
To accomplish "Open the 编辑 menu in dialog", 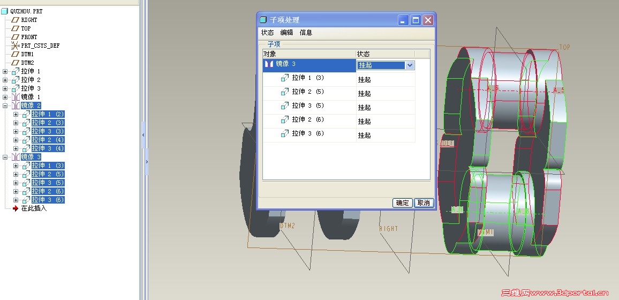I will (x=286, y=33).
